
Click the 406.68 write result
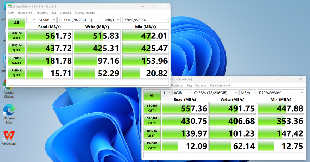[233, 120]
